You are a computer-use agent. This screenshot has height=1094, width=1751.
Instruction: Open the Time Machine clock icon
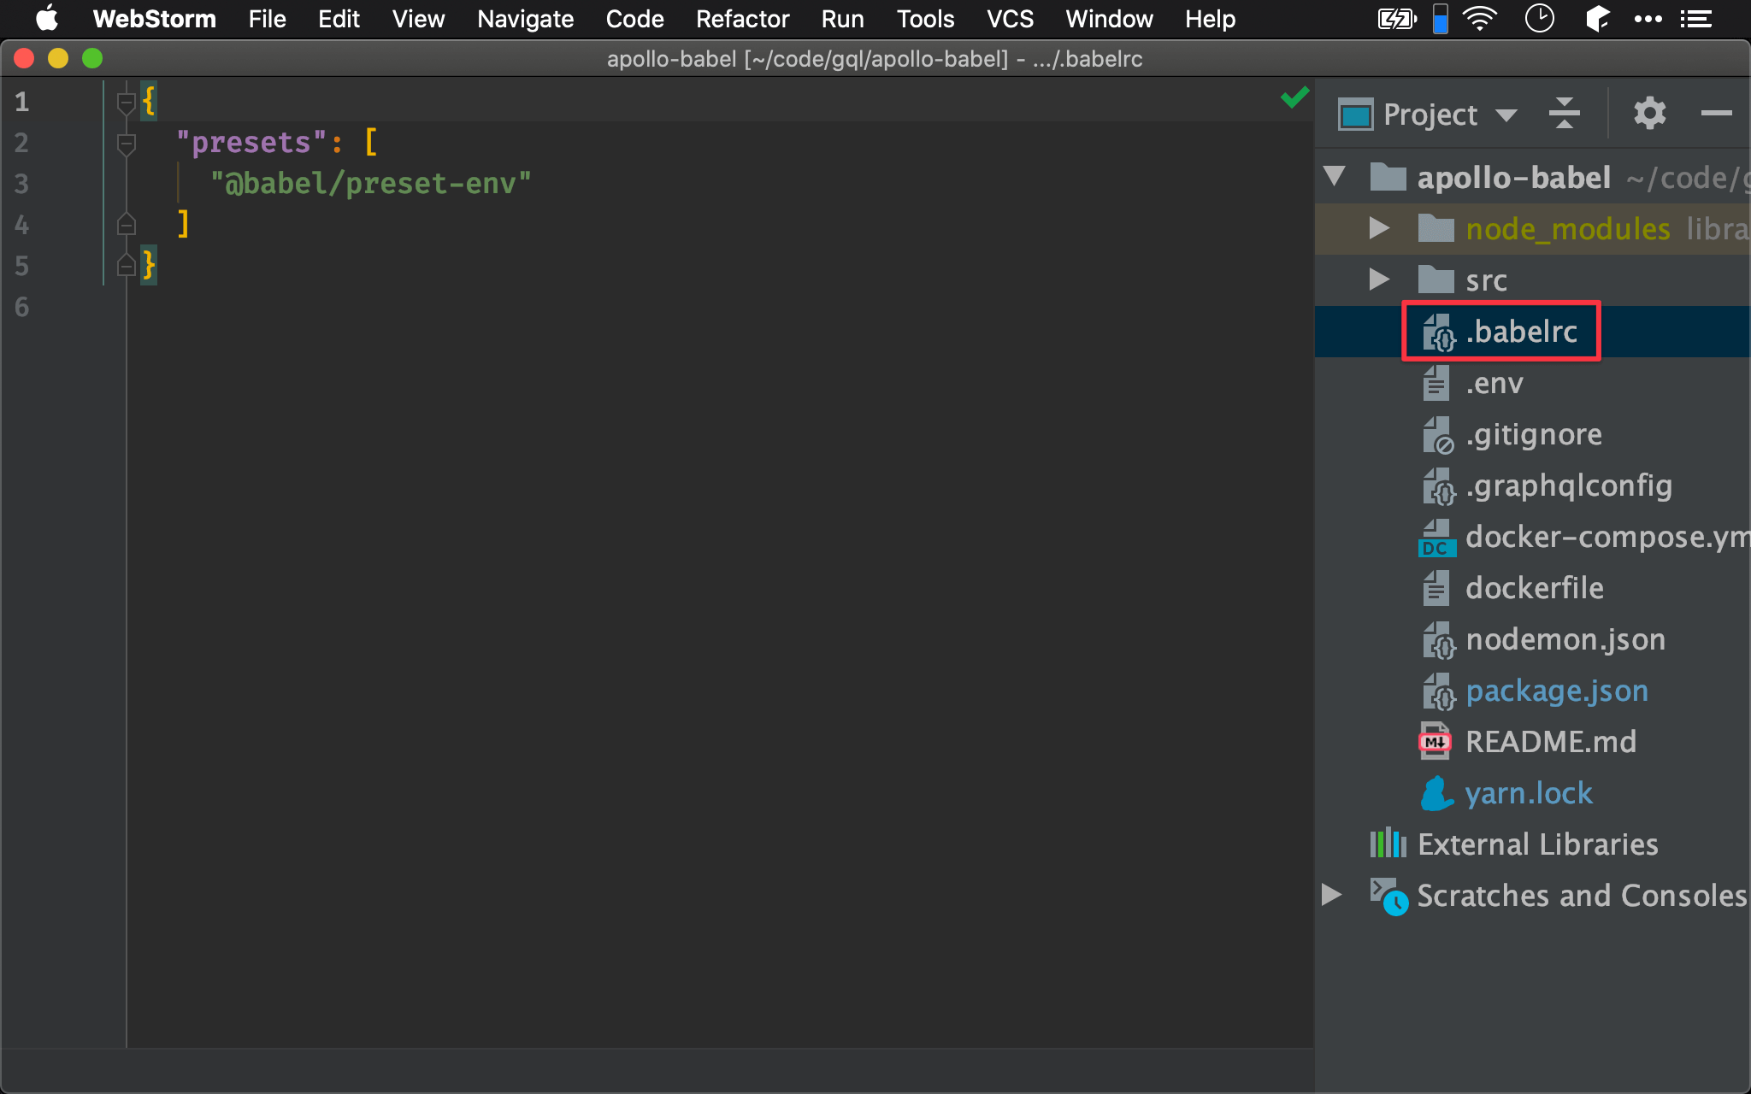1539,19
